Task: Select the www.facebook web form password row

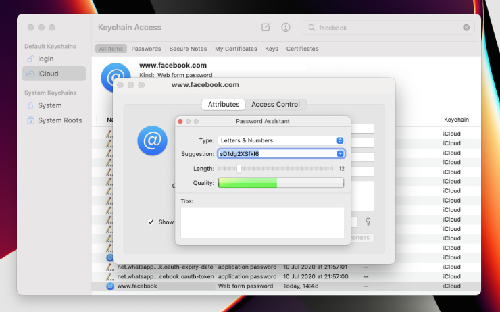Action: click(x=286, y=286)
